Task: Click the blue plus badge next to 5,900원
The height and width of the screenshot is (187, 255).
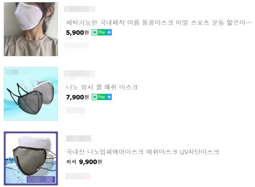Action: pos(109,33)
